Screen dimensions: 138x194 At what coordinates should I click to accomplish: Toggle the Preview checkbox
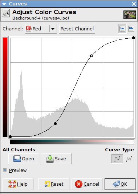[5, 170]
